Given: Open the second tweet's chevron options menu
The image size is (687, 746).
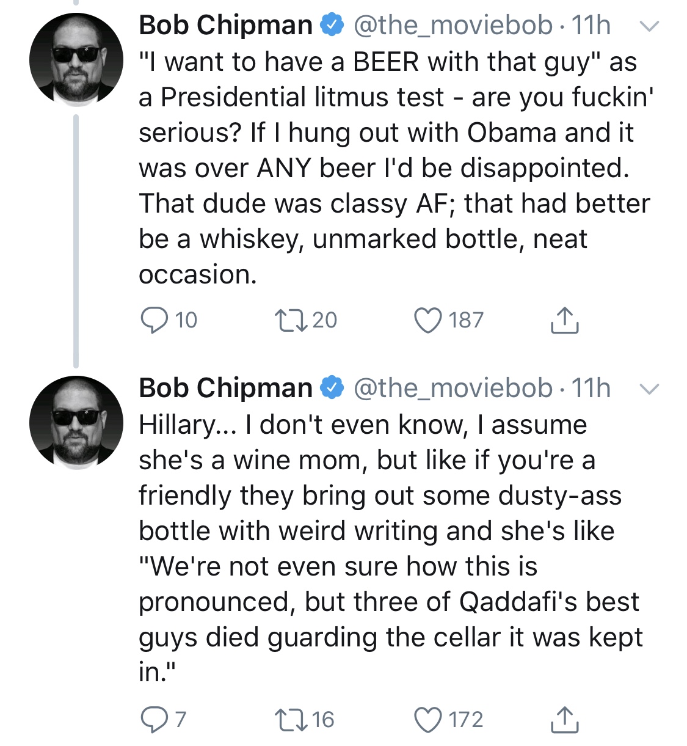Looking at the screenshot, I should (x=649, y=389).
